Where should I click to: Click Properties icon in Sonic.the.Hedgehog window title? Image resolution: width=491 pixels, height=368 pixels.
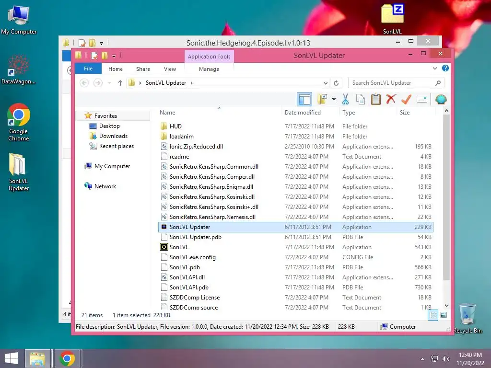[82, 43]
